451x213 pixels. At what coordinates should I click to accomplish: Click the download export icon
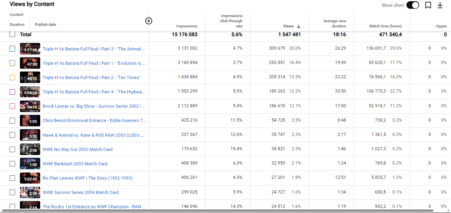pyautogui.click(x=440, y=5)
